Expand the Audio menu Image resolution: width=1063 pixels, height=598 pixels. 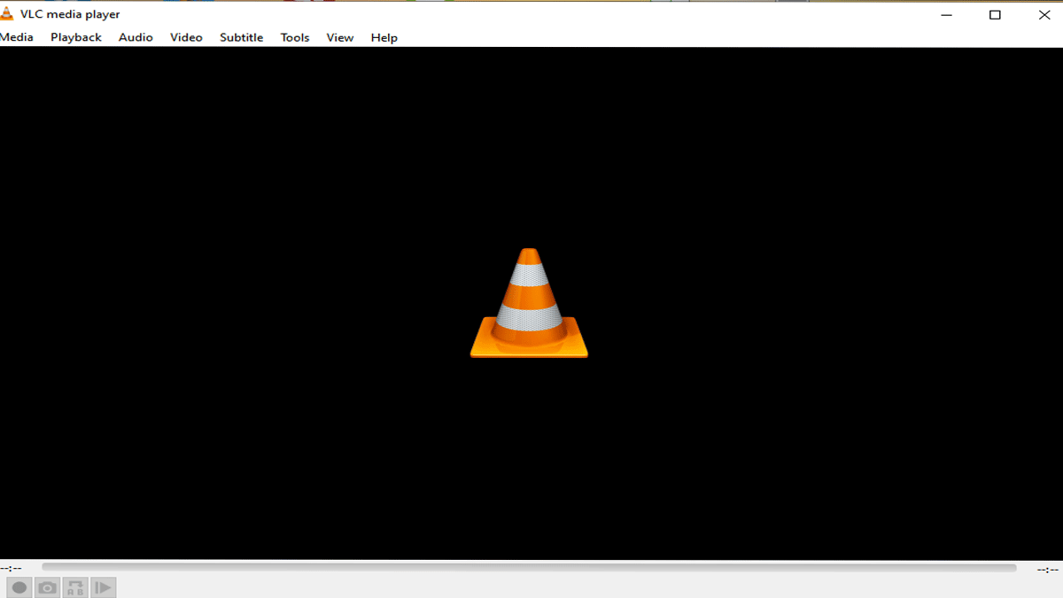136,37
